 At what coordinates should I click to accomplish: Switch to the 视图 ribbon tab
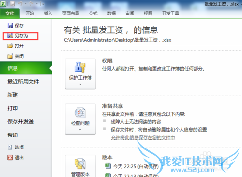pos(148,13)
